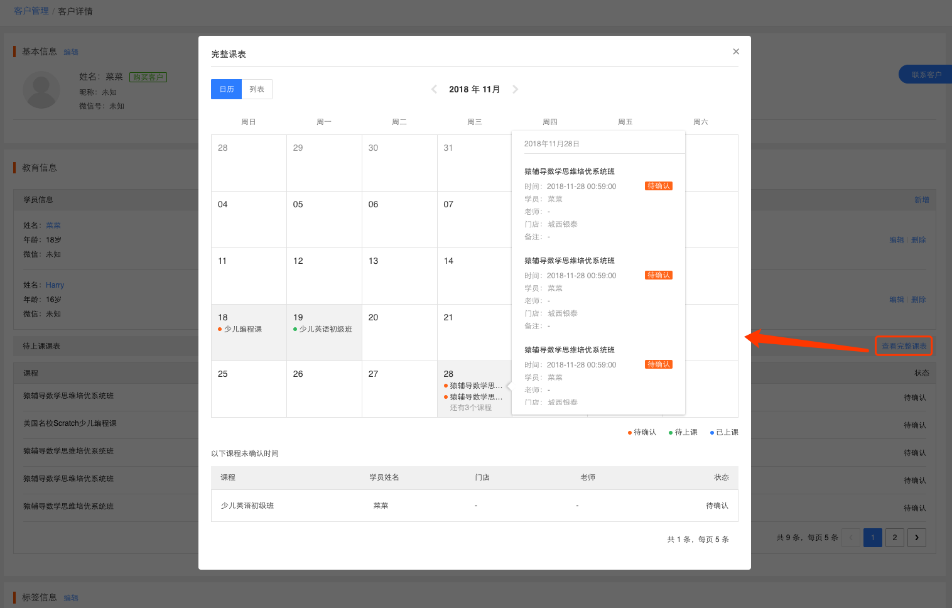Click 还有3个课程 more link
Viewport: 952px width, 608px height.
coord(471,408)
